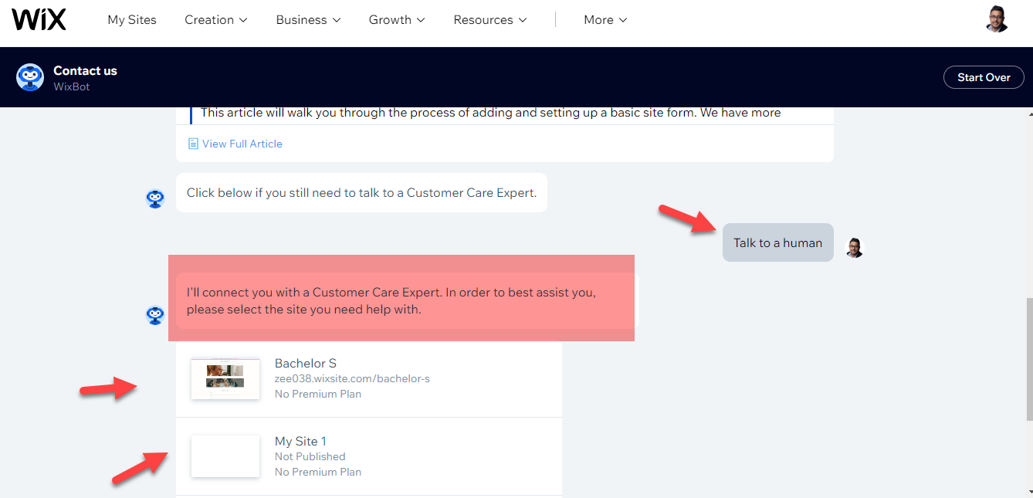
Task: Click the WixBot avatar next to the connect message
Action: [155, 316]
